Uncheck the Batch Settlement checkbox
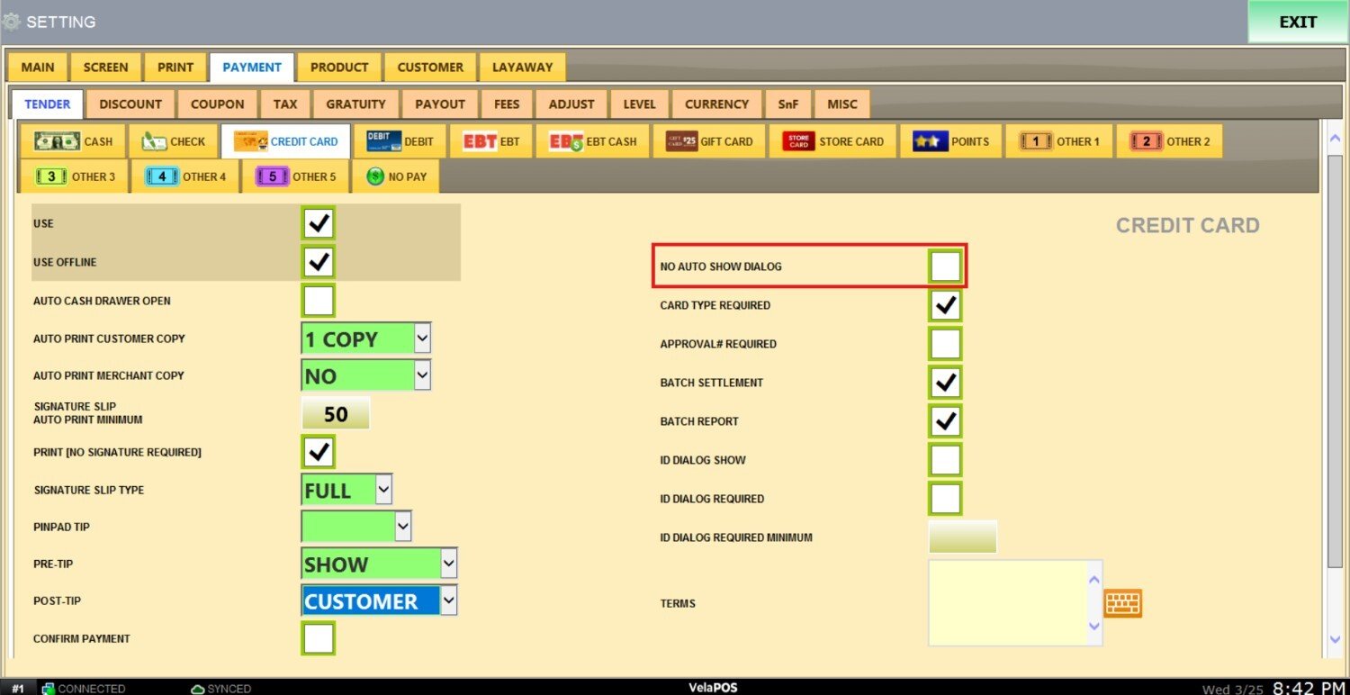The width and height of the screenshot is (1350, 695). 945,383
